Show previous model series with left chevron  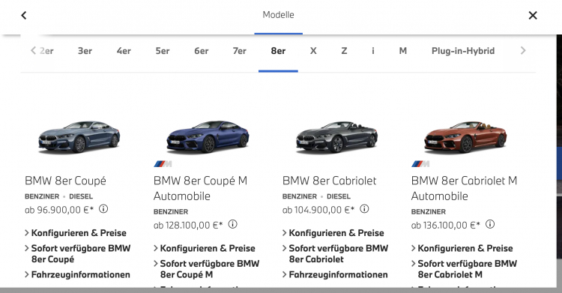point(33,50)
